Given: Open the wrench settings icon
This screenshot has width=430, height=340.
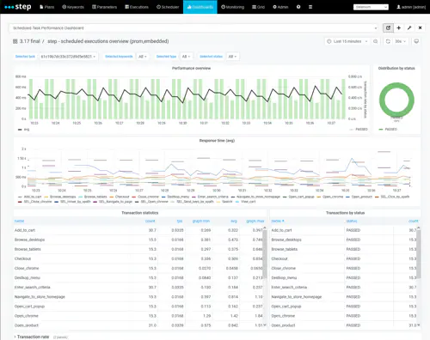Looking at the screenshot, I should point(409,27).
